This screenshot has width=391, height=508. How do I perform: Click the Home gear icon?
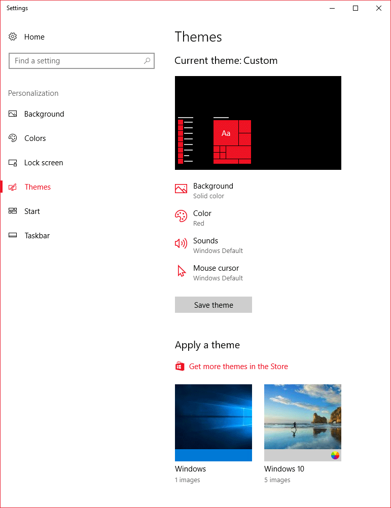pyautogui.click(x=13, y=37)
